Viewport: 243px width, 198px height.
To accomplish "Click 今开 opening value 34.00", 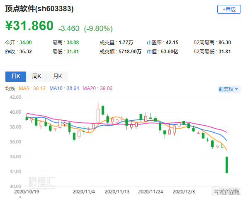I will point(26,43).
